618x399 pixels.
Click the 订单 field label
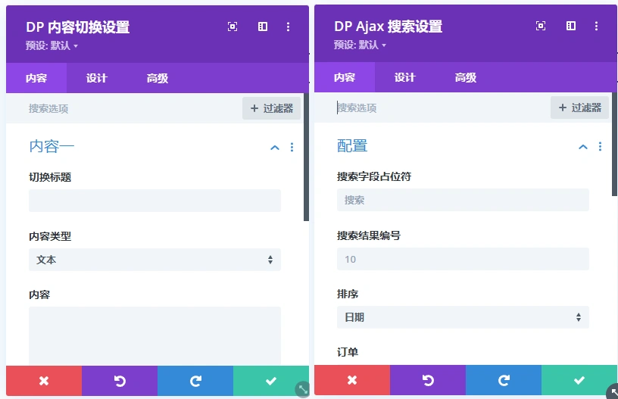[x=347, y=352]
